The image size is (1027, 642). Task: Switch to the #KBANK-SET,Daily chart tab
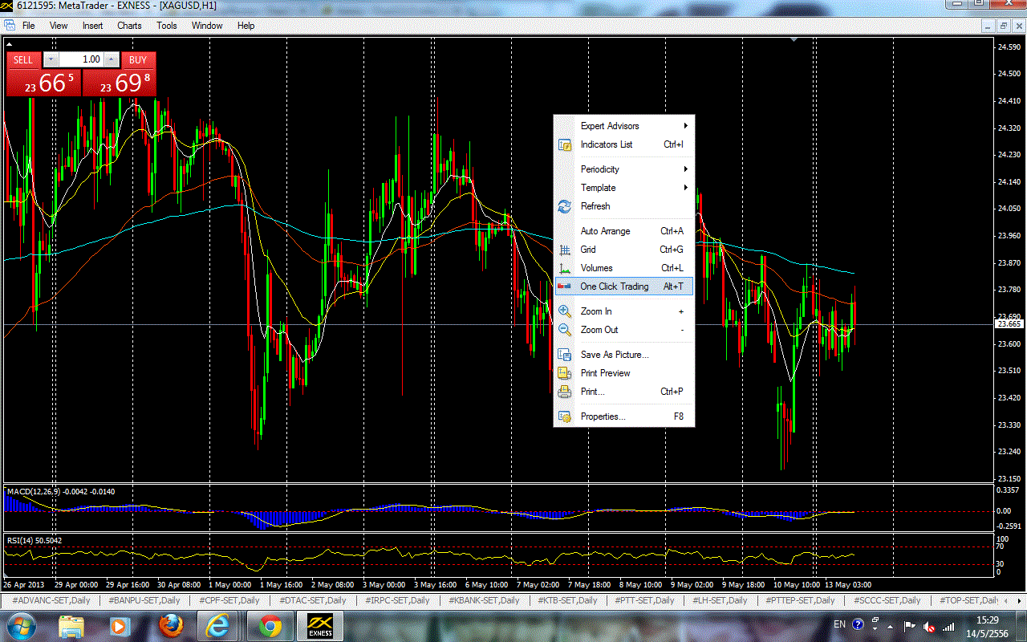[484, 600]
